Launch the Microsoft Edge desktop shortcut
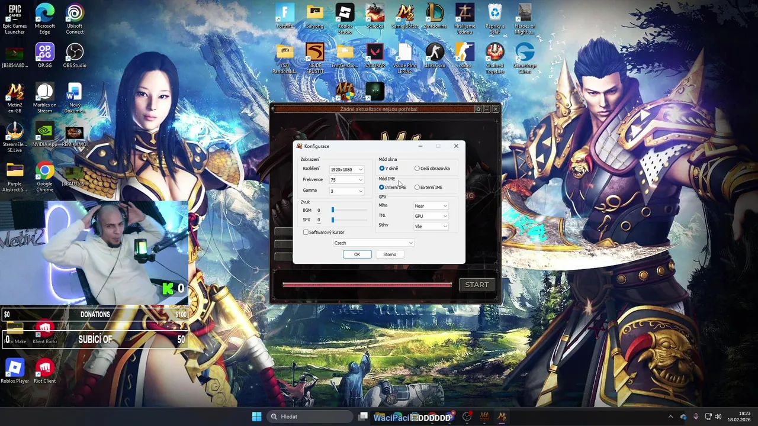Image resolution: width=758 pixels, height=426 pixels. coord(44,19)
